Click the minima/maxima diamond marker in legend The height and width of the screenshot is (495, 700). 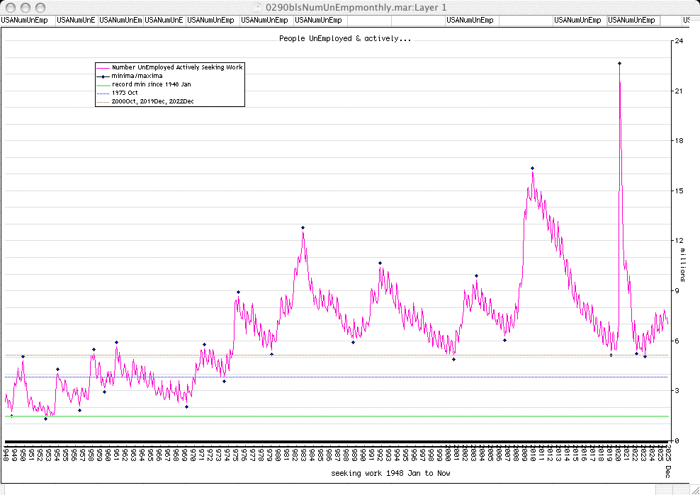click(x=102, y=76)
